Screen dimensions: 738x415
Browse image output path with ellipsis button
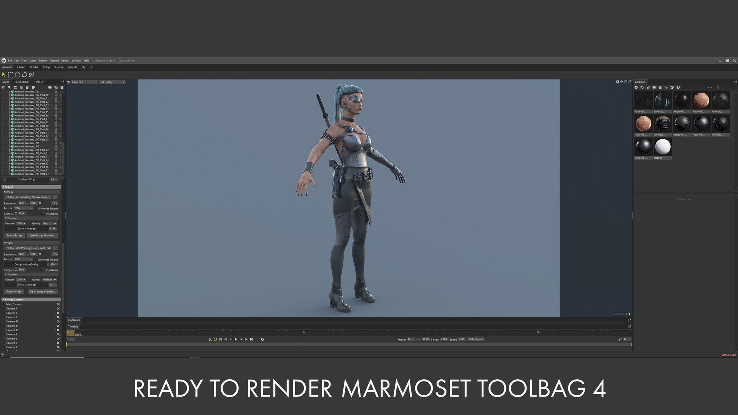point(55,197)
